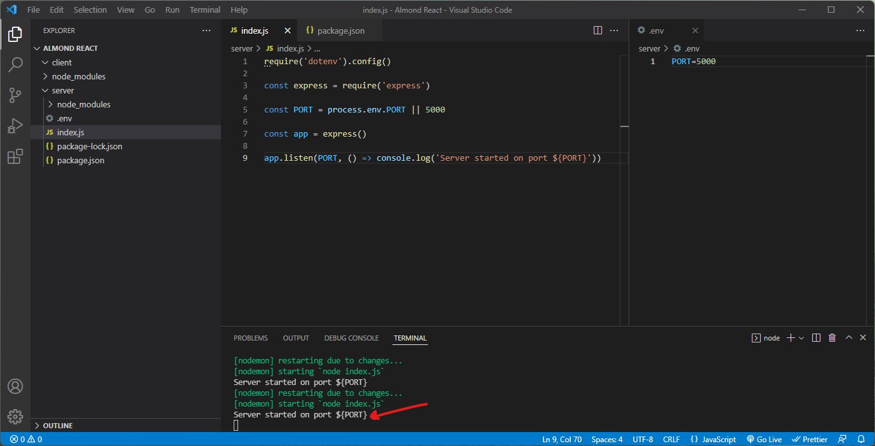This screenshot has height=446, width=875.
Task: Click the Go Live status bar button
Action: click(x=764, y=439)
